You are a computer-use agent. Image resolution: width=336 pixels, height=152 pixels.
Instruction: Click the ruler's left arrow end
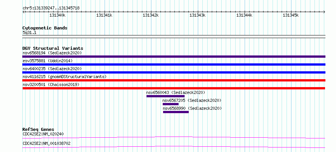click(23, 12)
